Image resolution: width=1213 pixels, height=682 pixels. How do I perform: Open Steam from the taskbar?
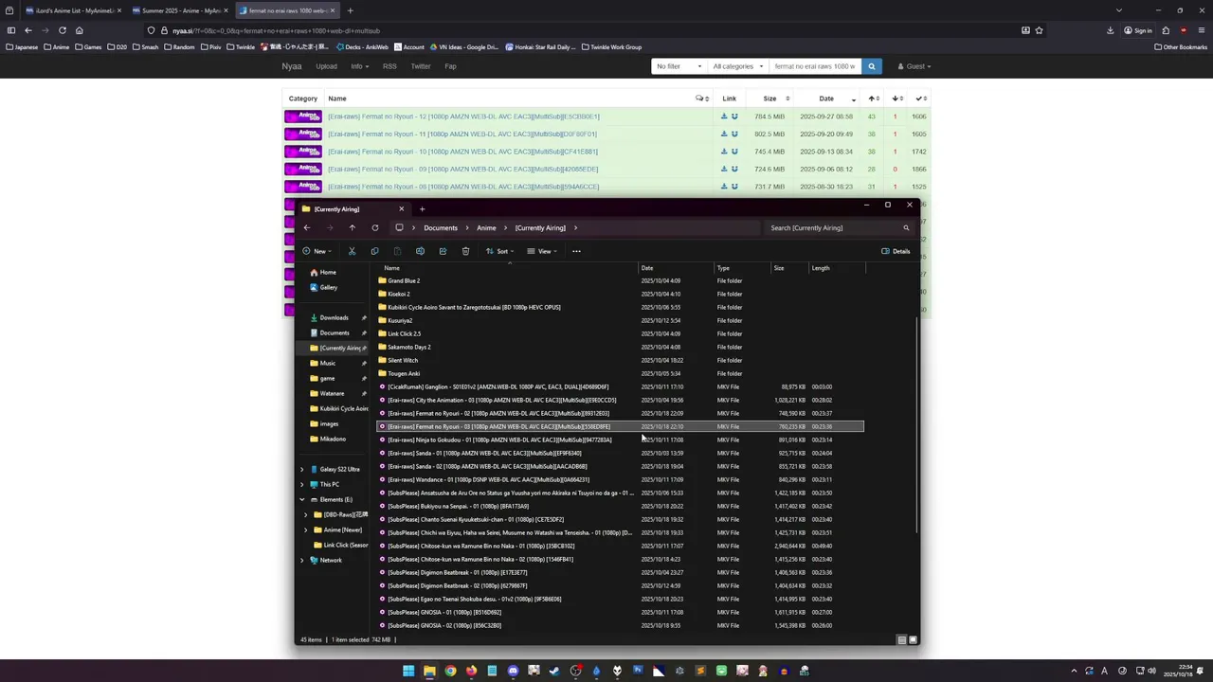point(554,671)
